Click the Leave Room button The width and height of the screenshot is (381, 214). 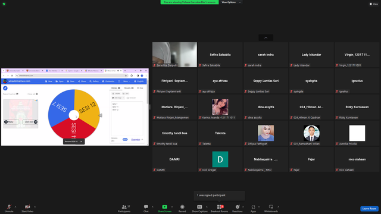click(x=369, y=209)
